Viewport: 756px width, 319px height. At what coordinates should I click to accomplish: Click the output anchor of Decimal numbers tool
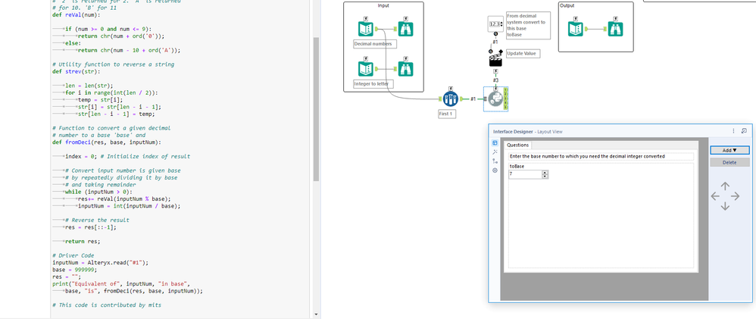(x=376, y=29)
